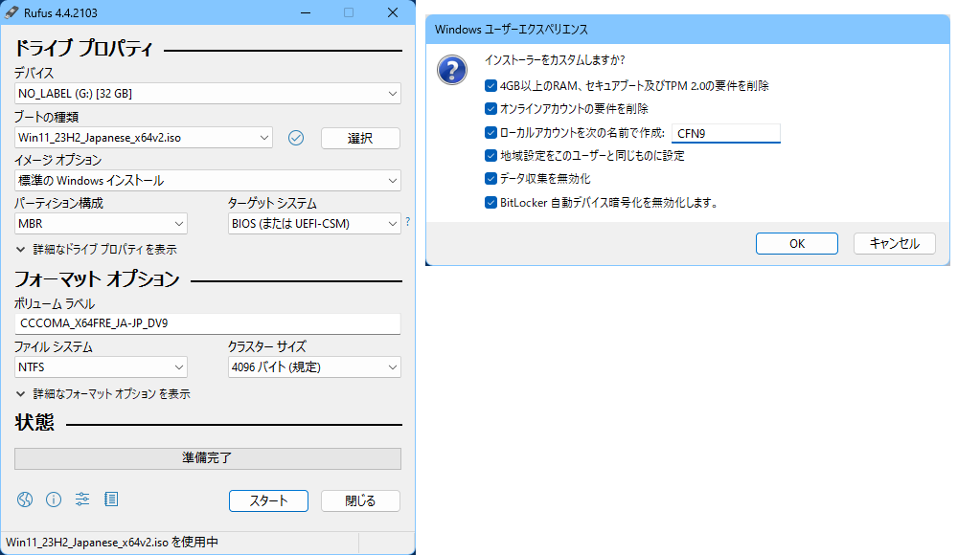Screen dimensions: 958x555
Task: Open the Rufus settings sliders icon
Action: [82, 499]
